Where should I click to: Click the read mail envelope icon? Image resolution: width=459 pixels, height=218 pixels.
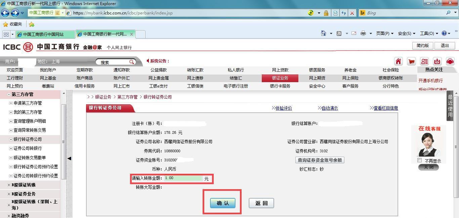[354, 33]
